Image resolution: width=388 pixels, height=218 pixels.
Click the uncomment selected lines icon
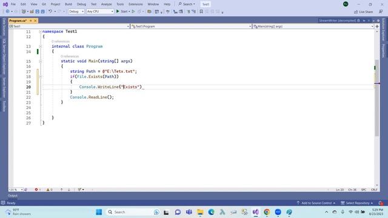pyautogui.click(x=194, y=12)
